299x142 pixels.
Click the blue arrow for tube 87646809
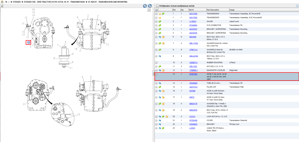point(160,83)
